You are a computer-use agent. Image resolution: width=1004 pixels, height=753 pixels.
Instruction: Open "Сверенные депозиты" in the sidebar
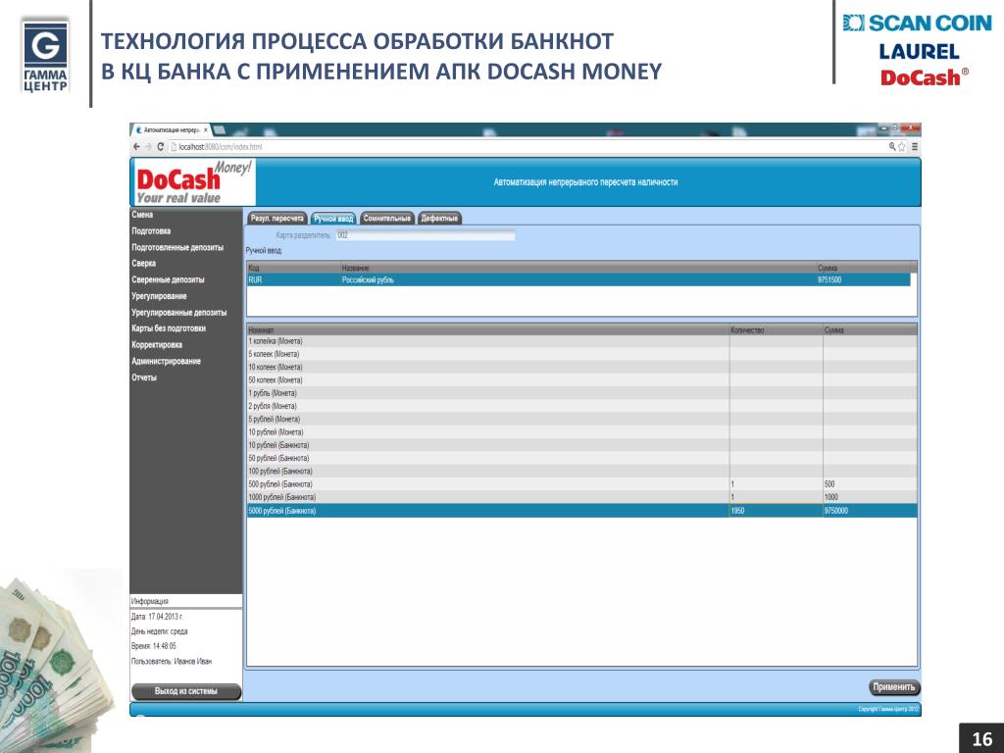pos(168,279)
